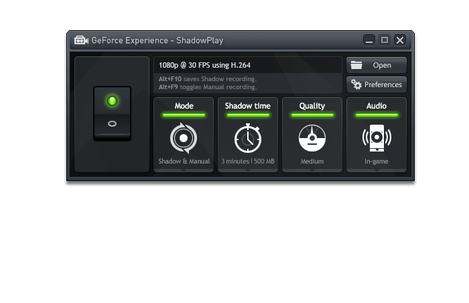
Task: Select the Mode panel heading
Action: click(184, 106)
